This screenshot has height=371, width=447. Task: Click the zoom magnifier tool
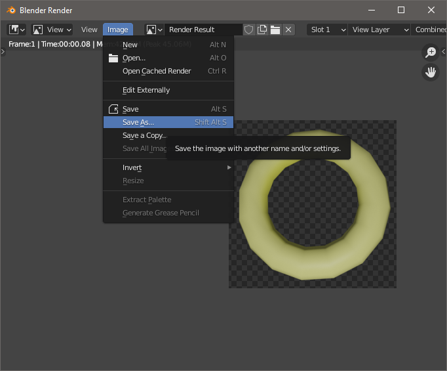tap(431, 53)
